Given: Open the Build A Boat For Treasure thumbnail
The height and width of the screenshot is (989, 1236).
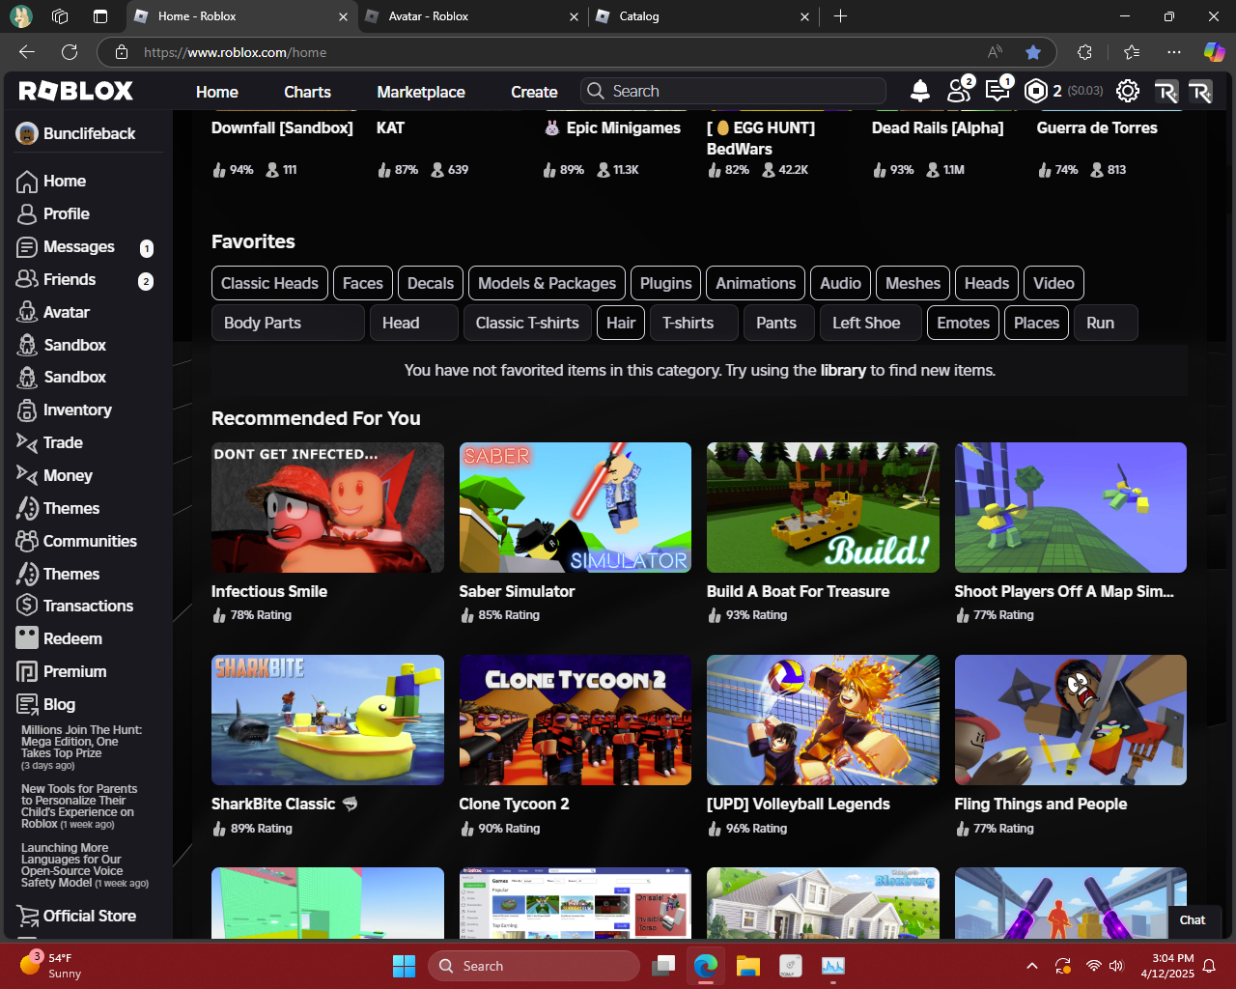Looking at the screenshot, I should (823, 507).
